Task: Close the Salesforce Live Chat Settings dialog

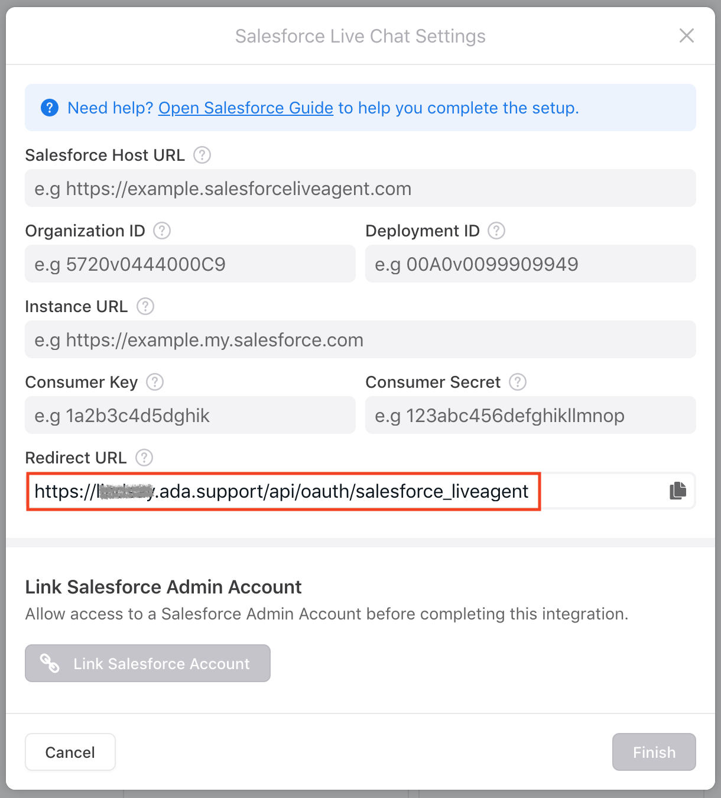Action: coord(686,35)
